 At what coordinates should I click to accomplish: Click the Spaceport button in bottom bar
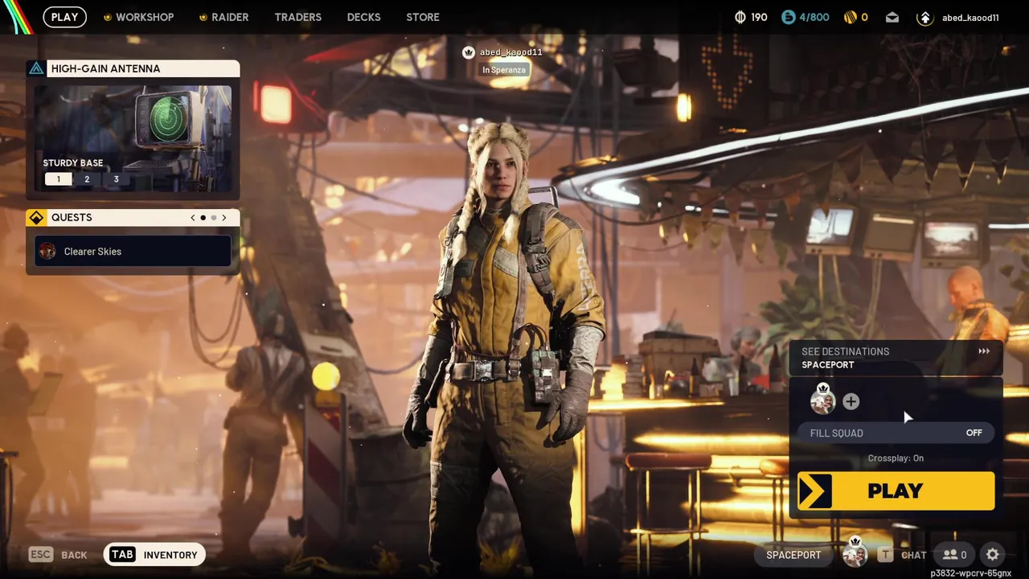[793, 555]
